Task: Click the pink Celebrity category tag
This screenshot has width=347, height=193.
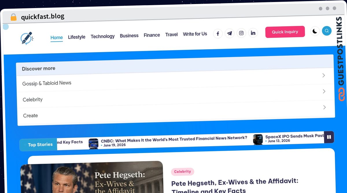Action: coord(182,172)
